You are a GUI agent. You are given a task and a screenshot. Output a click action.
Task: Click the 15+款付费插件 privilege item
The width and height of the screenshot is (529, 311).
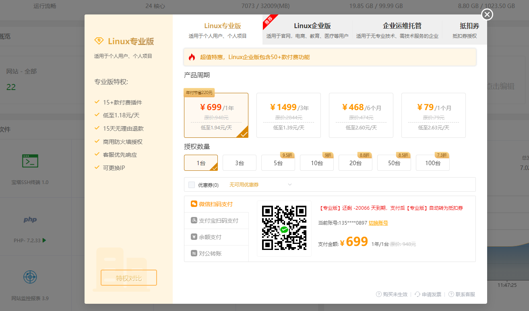122,102
